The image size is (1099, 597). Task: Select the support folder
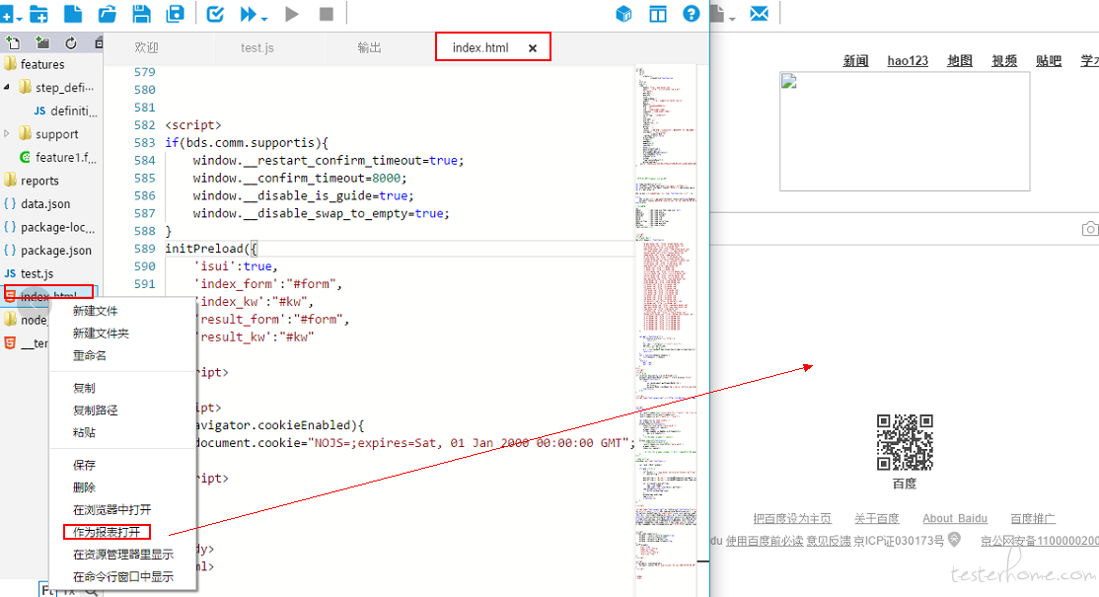pyautogui.click(x=56, y=134)
